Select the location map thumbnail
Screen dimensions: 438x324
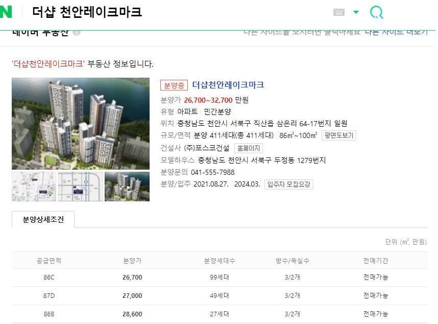coord(34,187)
